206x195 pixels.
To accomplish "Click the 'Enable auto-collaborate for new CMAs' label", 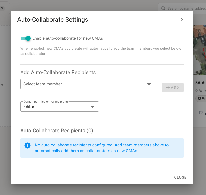I will (68, 38).
